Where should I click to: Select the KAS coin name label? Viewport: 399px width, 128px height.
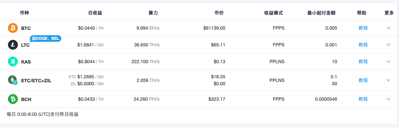pyautogui.click(x=26, y=62)
